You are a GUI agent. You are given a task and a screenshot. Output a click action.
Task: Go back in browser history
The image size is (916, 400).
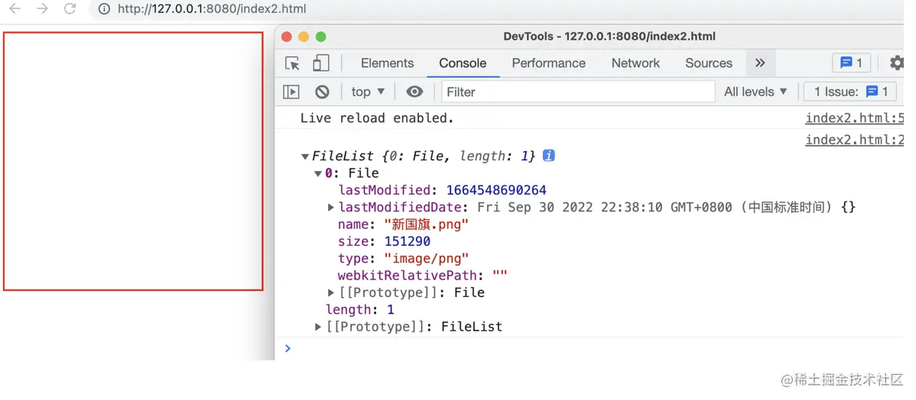(15, 8)
